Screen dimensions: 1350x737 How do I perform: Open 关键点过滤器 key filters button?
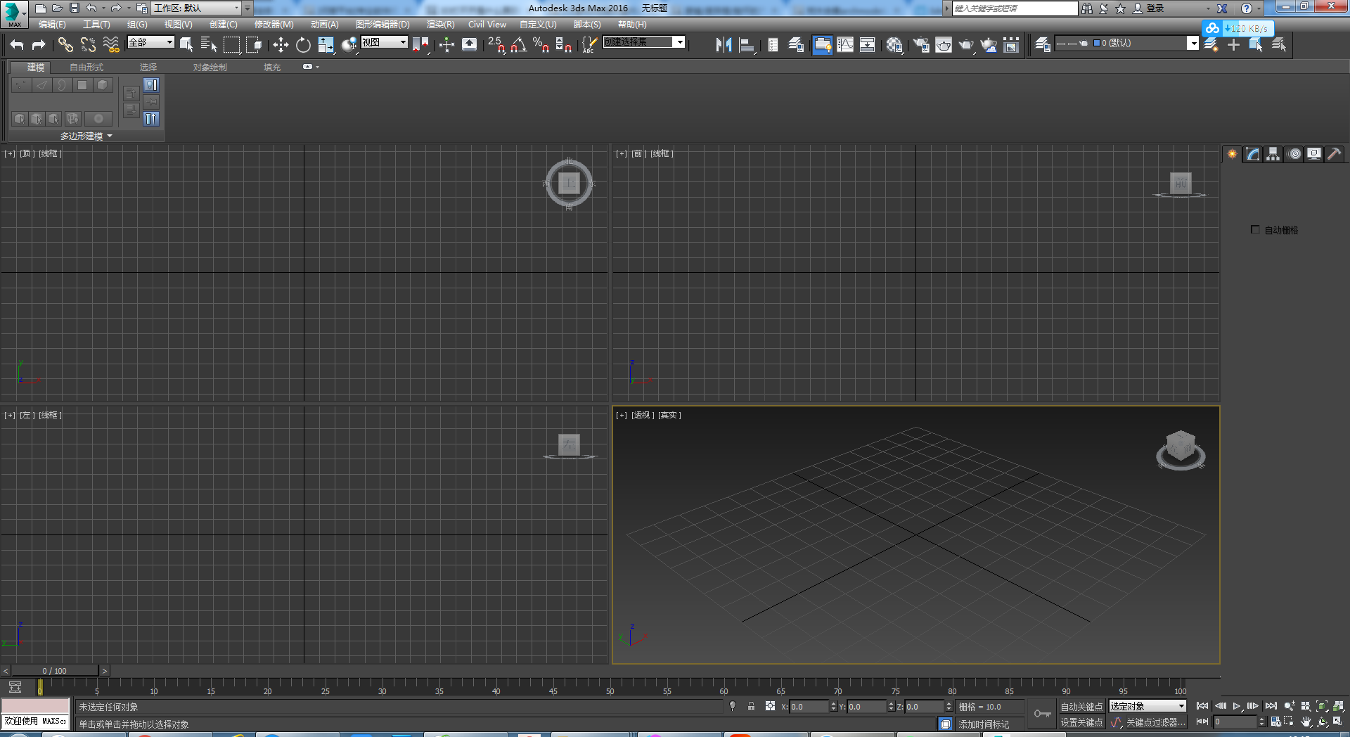point(1156,722)
